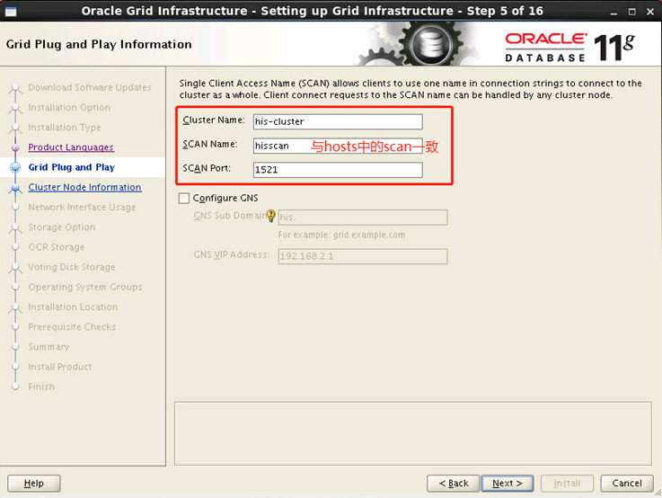Image resolution: width=662 pixels, height=498 pixels.
Task: Close the installer window
Action: click(x=650, y=12)
